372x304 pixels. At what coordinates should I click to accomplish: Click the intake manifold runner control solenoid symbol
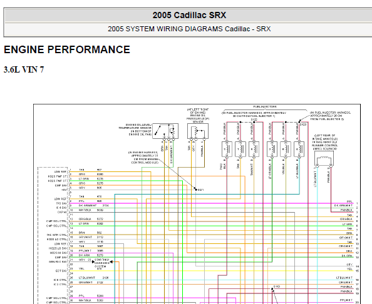tap(324, 158)
